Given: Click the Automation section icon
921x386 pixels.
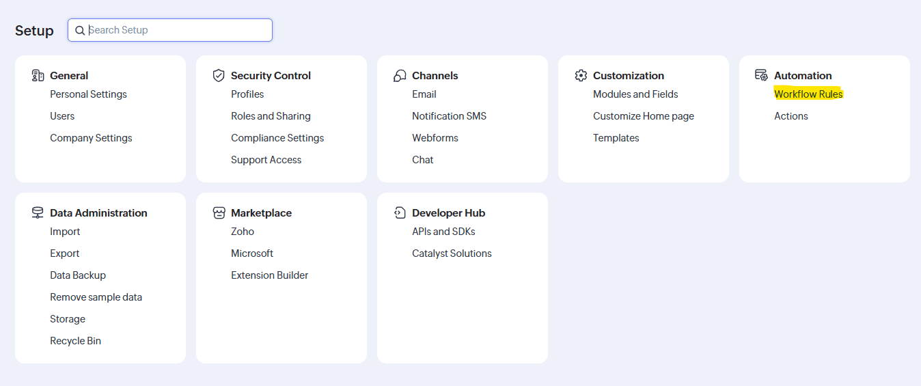Looking at the screenshot, I should coord(761,75).
